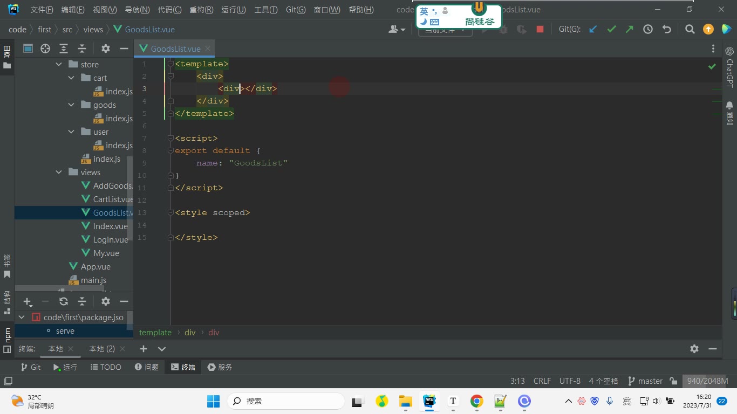The height and width of the screenshot is (414, 737).
Task: Collapse the goods folder
Action: 71,105
